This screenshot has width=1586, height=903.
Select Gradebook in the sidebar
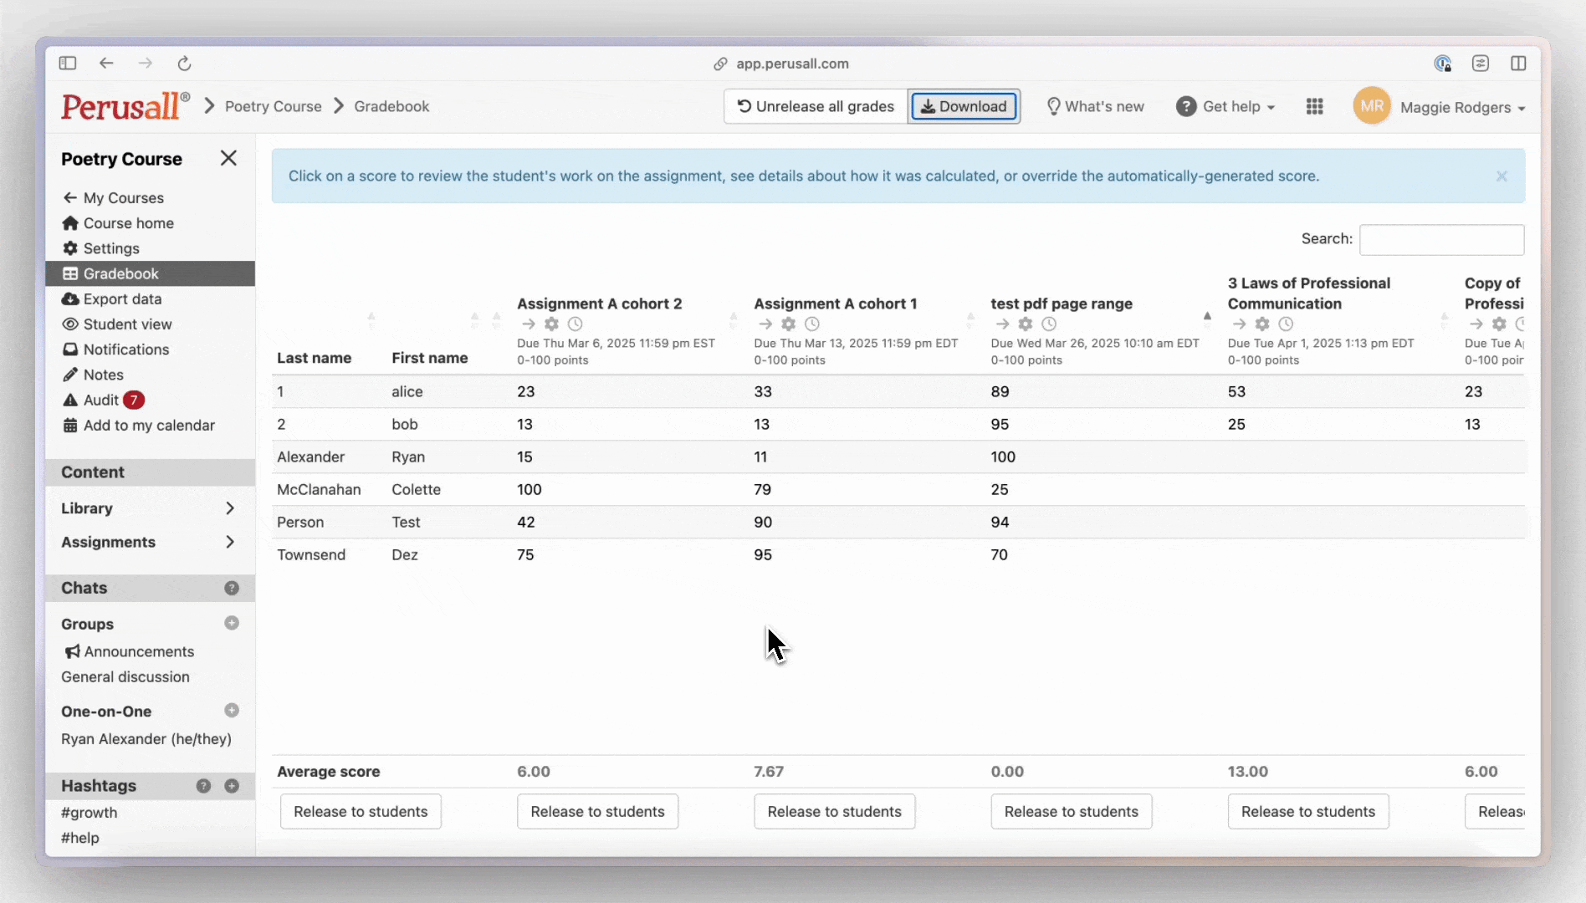[150, 273]
